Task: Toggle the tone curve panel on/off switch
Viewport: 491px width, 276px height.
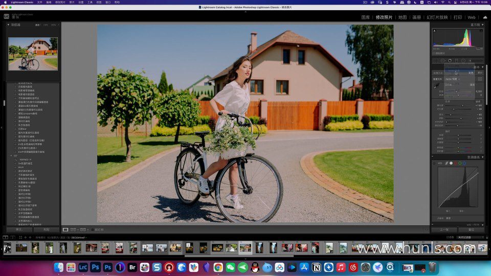Action: click(x=433, y=157)
